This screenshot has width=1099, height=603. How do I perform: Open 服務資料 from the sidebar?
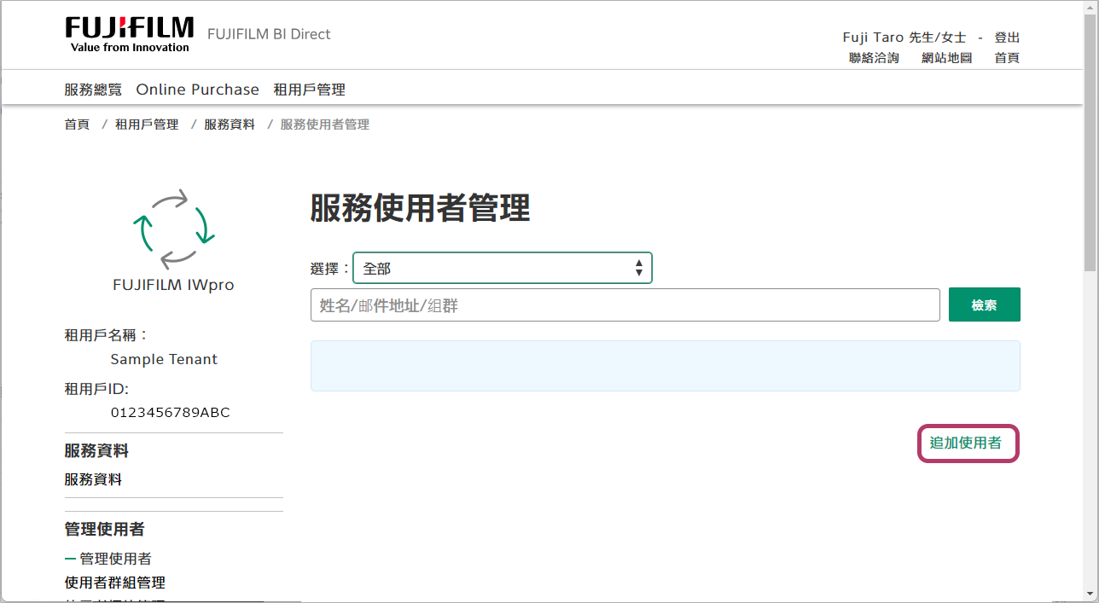point(92,478)
